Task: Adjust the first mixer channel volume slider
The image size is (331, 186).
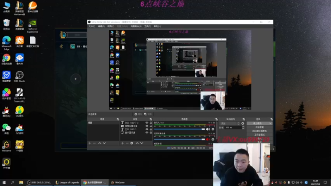Action: pyautogui.click(x=180, y=129)
